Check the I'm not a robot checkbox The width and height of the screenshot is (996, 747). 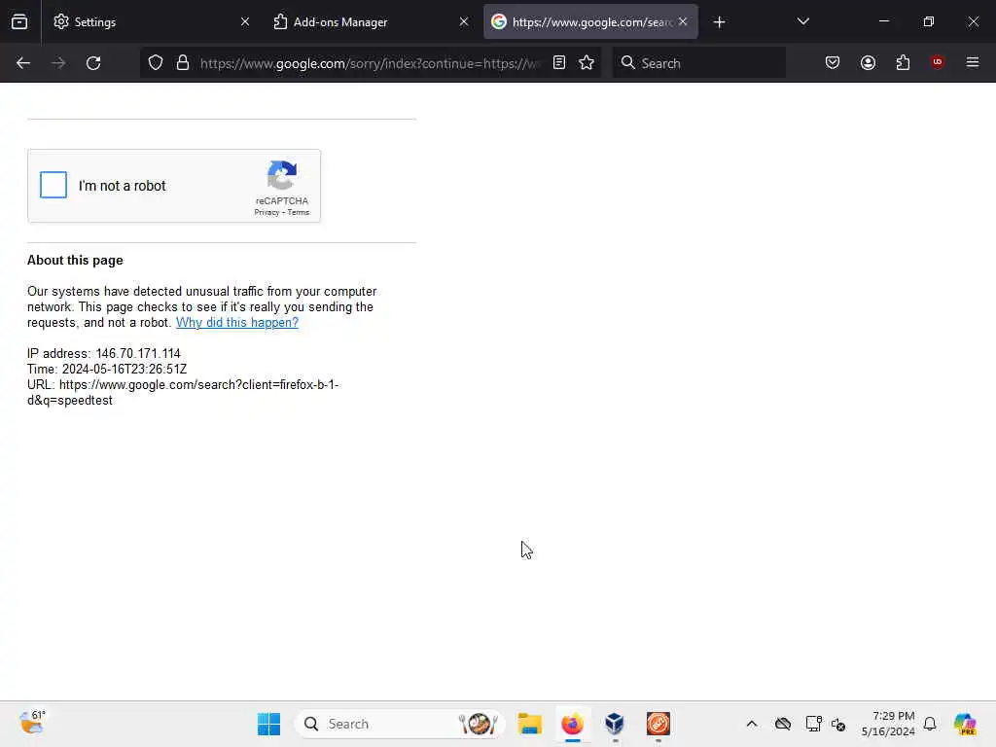coord(53,185)
